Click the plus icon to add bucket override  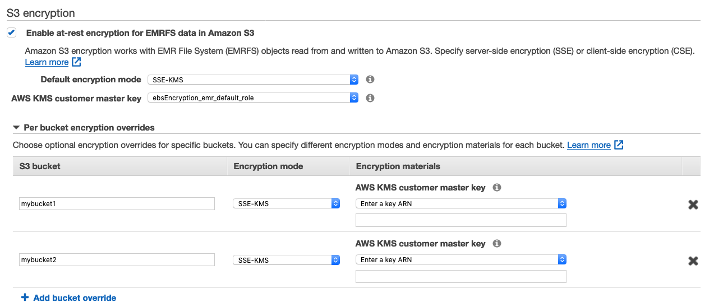pos(25,297)
